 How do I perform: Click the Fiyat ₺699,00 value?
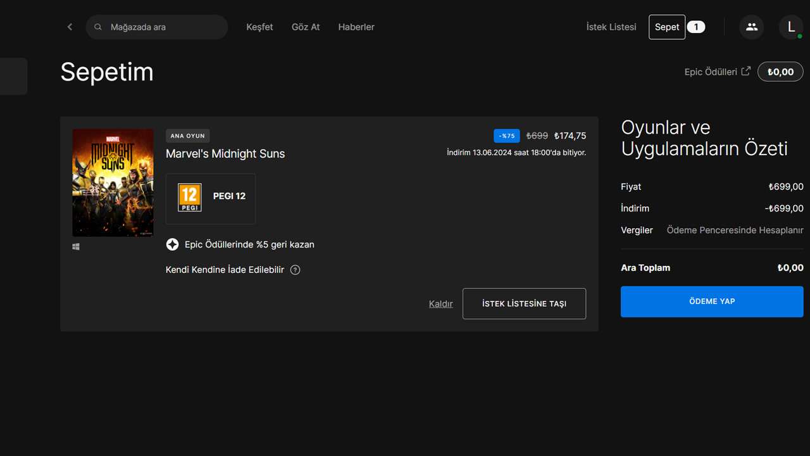coord(786,187)
